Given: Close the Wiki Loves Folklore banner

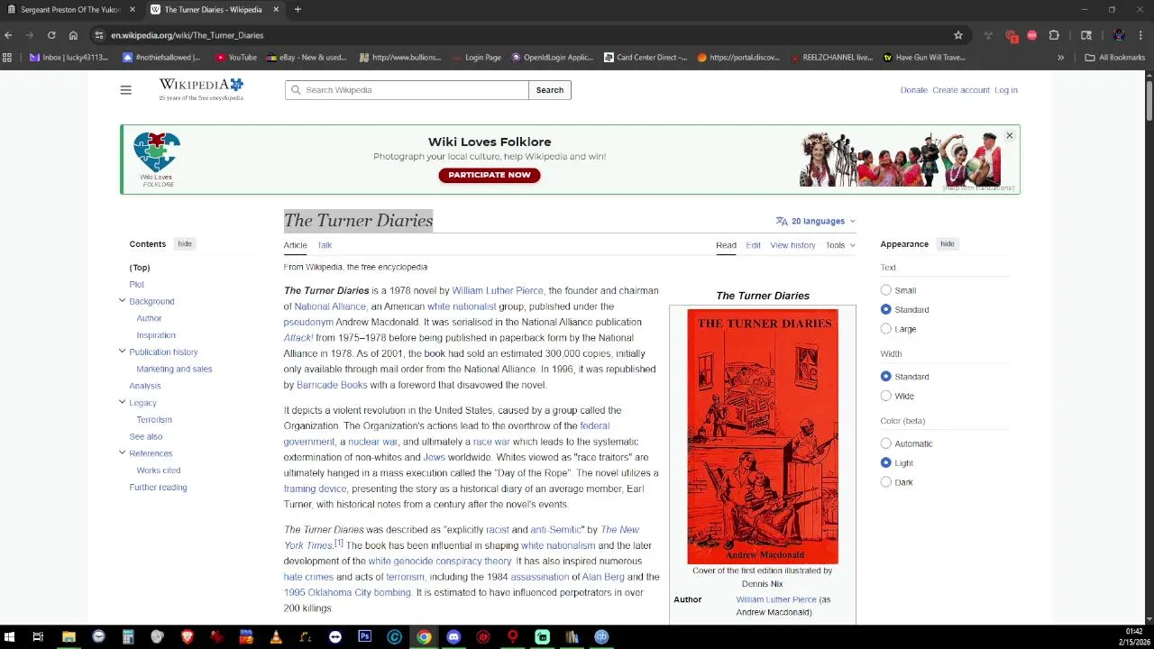Looking at the screenshot, I should click(x=1009, y=135).
